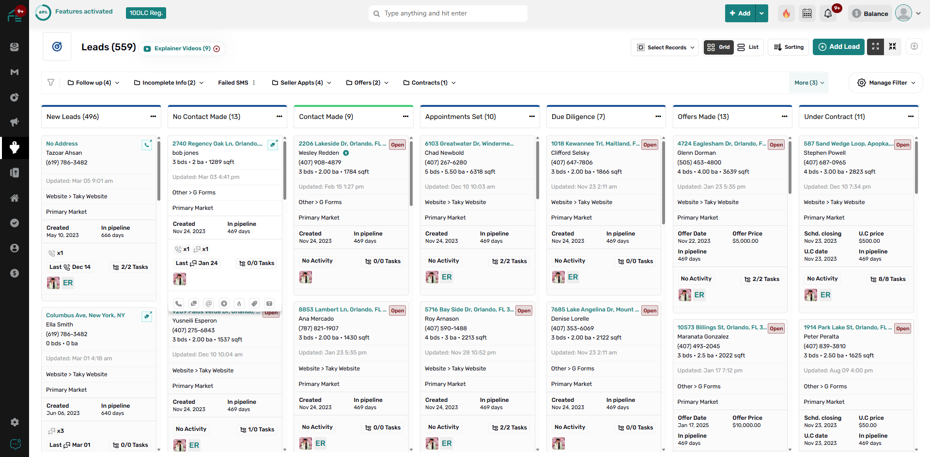Viewport: 930px width, 457px height.
Task: Open the calendar icon in top bar
Action: (807, 14)
